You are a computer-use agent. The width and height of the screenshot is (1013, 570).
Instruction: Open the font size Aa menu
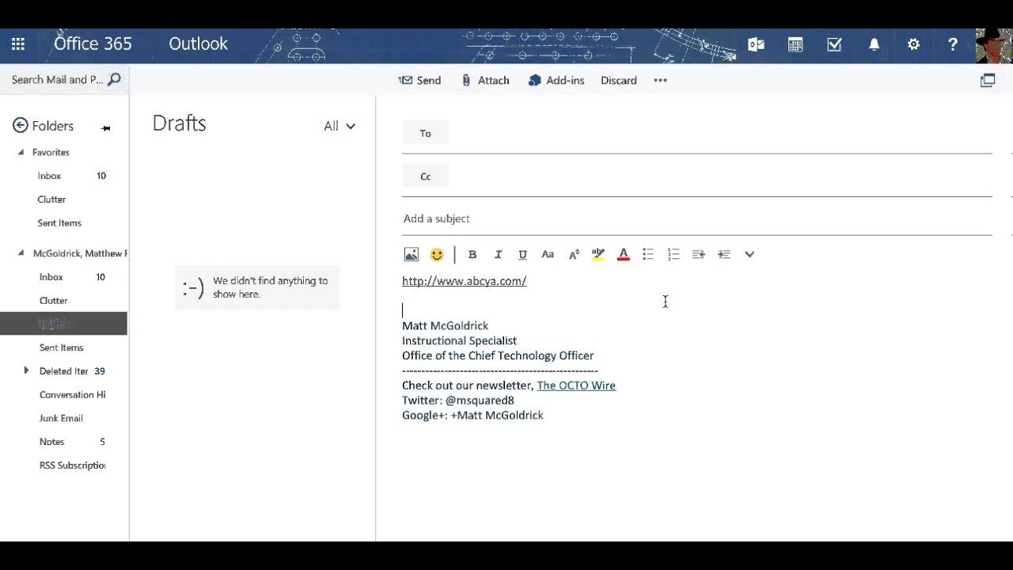(x=548, y=254)
